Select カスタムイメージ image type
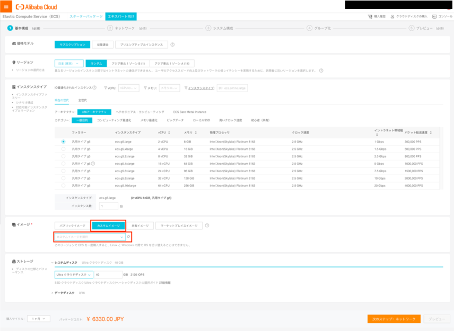Viewport: 454px width, 331px height. tap(108, 226)
